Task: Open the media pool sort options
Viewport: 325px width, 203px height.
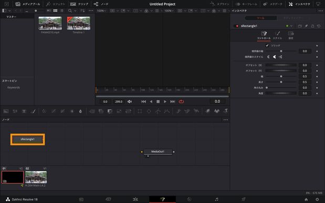Action: tap(82, 10)
